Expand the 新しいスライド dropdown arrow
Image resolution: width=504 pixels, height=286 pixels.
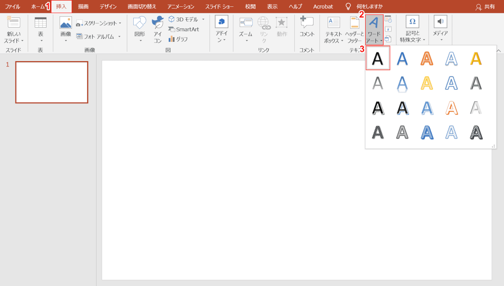point(22,41)
